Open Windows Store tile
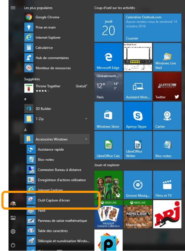 pyautogui.click(x=108, y=116)
